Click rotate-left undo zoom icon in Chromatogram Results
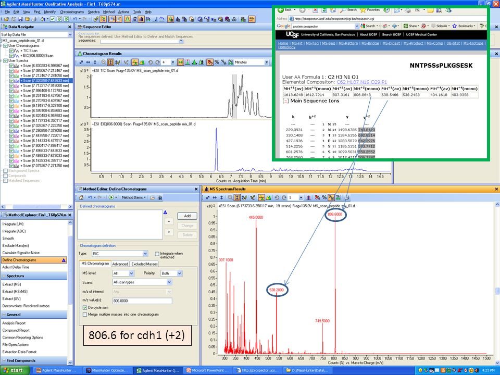The height and width of the screenshot is (375, 500). click(x=150, y=62)
